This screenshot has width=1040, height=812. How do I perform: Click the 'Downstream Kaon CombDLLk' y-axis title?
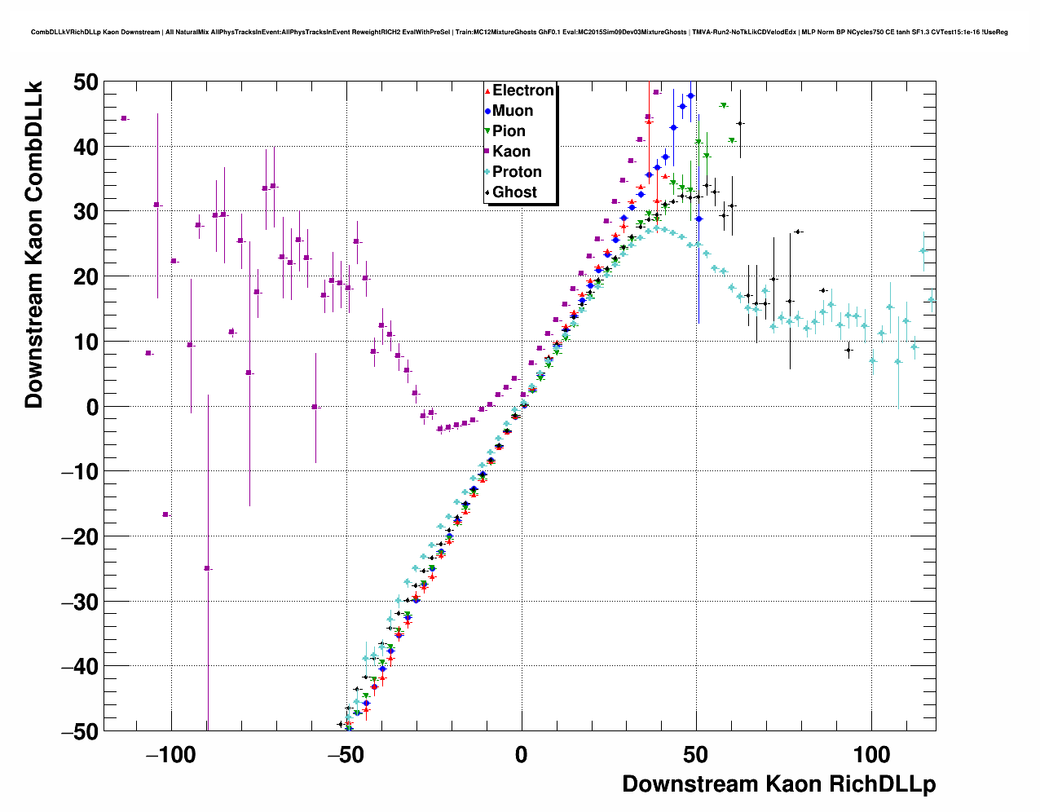(x=33, y=244)
